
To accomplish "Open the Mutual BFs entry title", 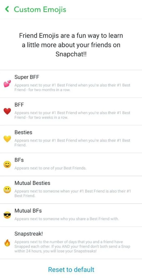I will [28, 211].
